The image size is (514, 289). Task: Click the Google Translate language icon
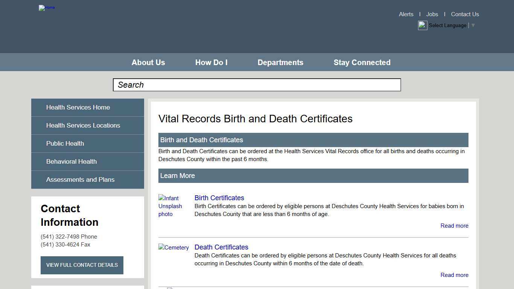[422, 25]
